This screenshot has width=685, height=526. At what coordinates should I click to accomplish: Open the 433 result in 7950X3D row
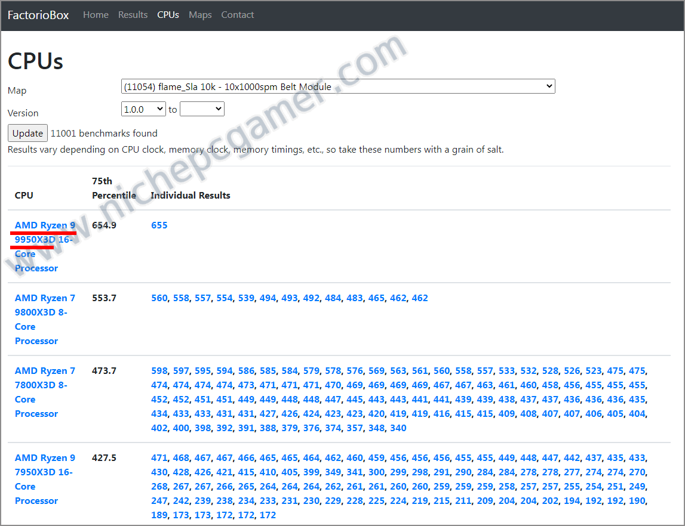pos(637,458)
